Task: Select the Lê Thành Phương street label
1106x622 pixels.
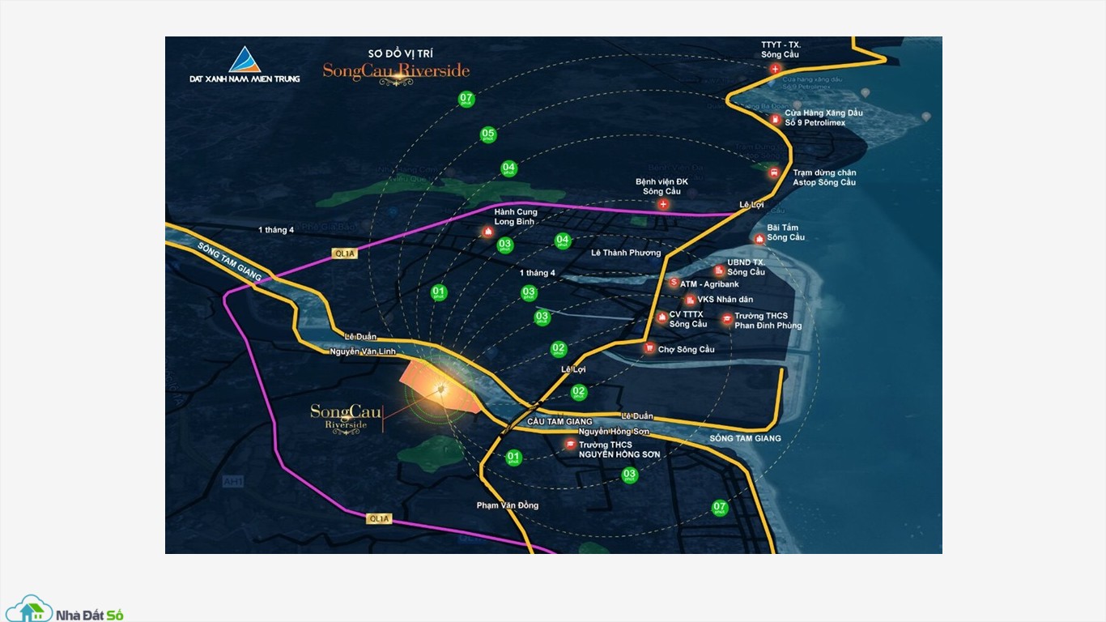Action: (626, 253)
